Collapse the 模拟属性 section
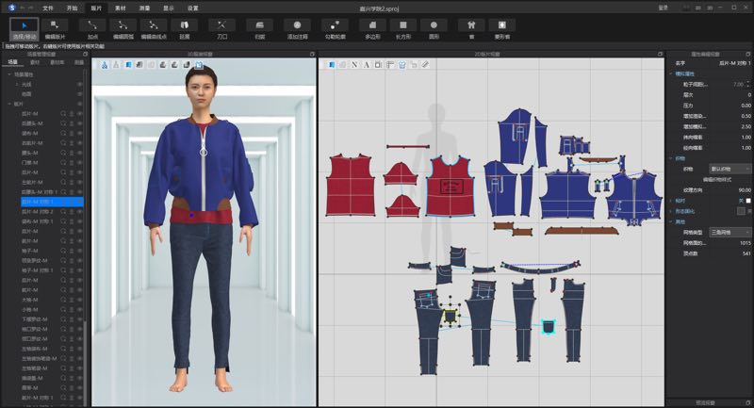Screen dimensions: 754x408 pyautogui.click(x=671, y=74)
